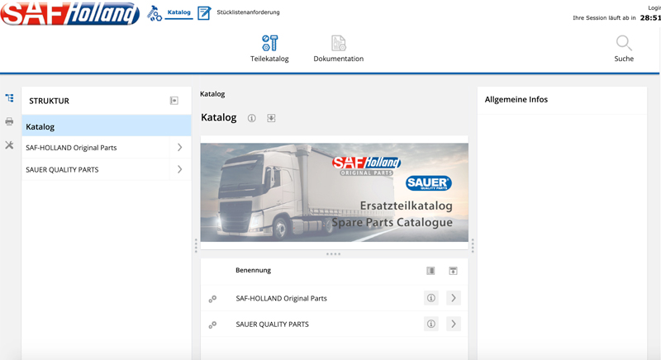Viewport: 661px width, 360px height.
Task: Show info for SAF-HOLLAND Original Parts row
Action: (430, 298)
